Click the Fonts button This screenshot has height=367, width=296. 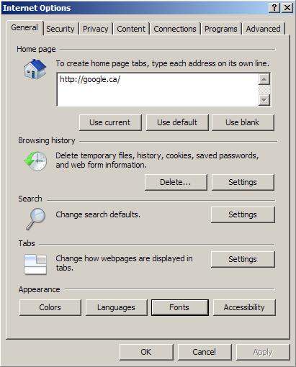180,307
